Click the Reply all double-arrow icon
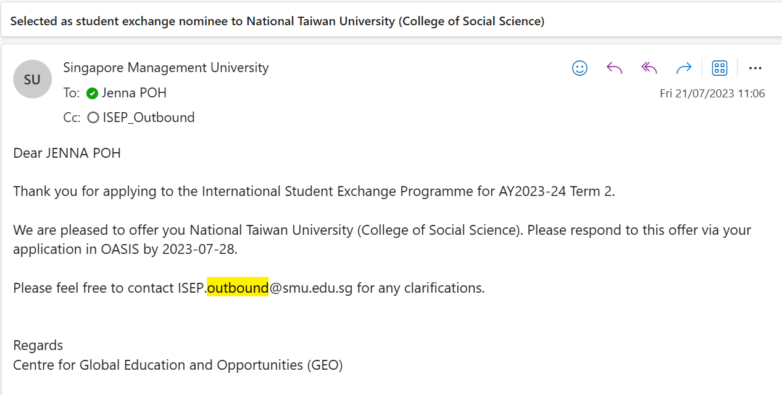This screenshot has height=395, width=782. [x=649, y=68]
